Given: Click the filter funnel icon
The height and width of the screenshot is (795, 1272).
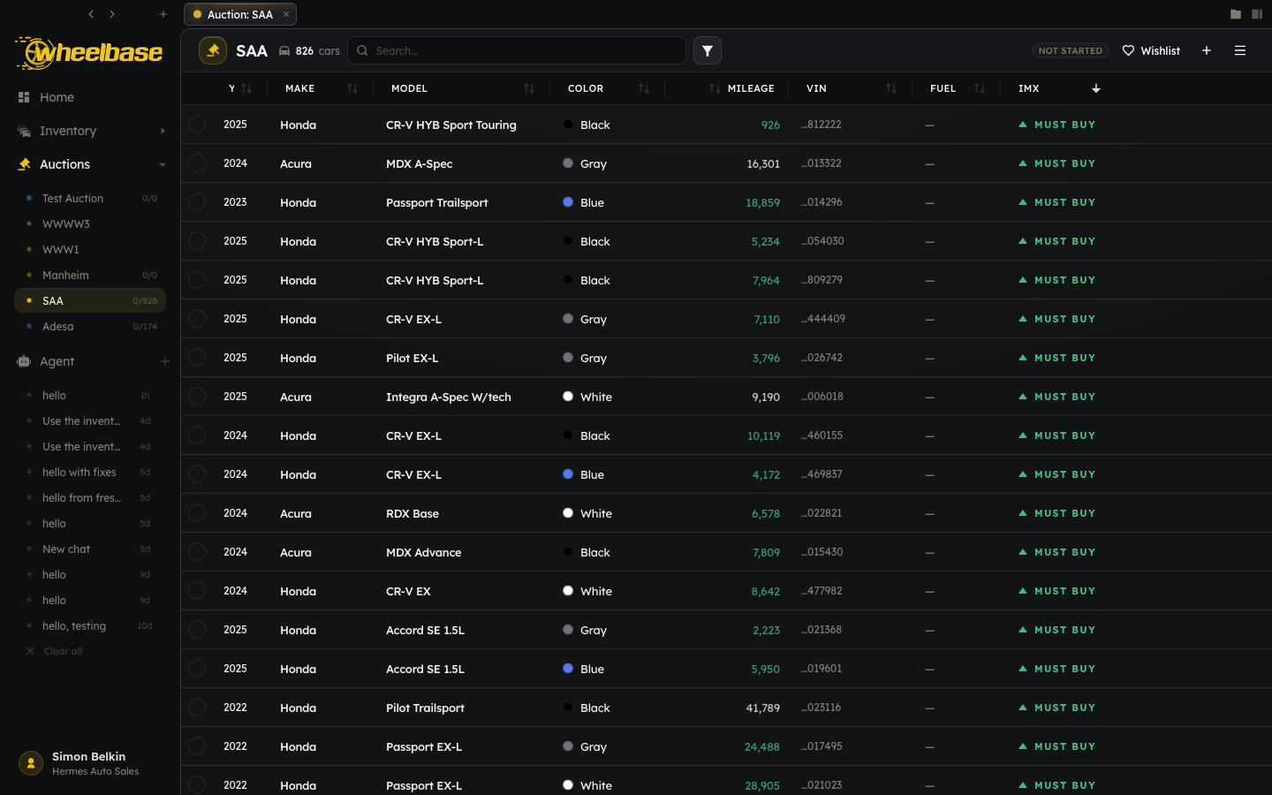Looking at the screenshot, I should coord(708,50).
